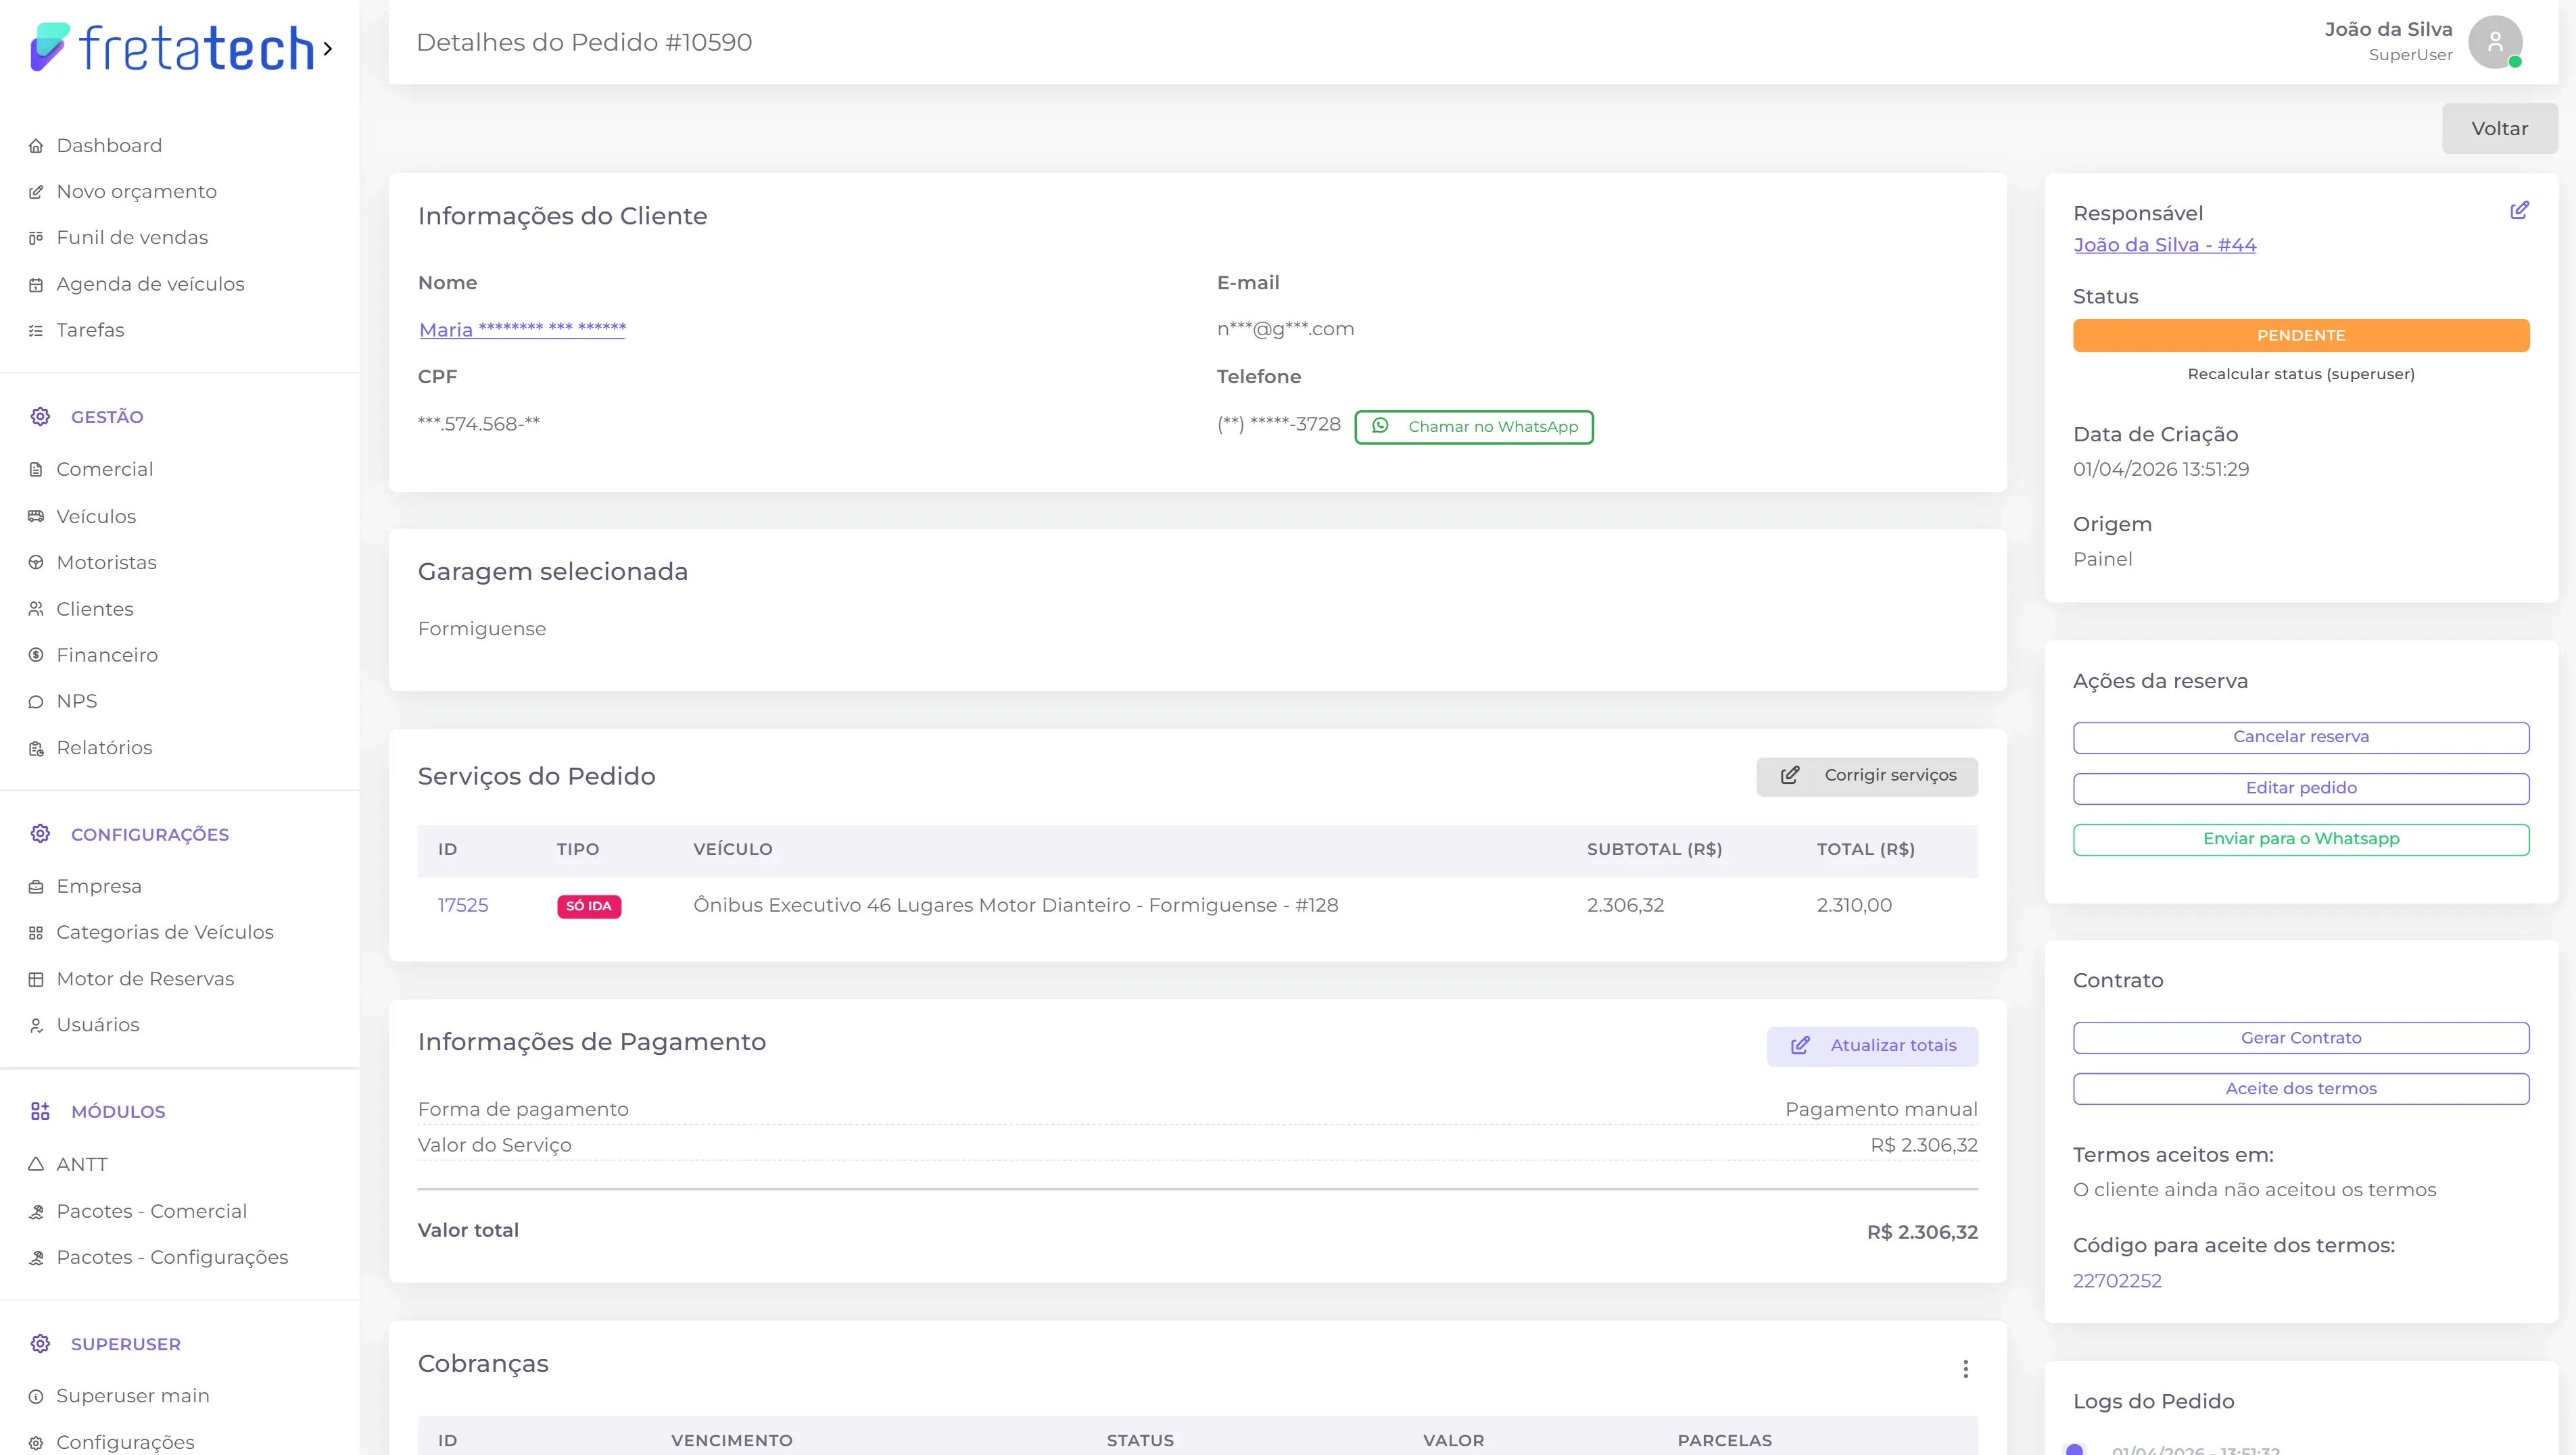
Task: Open service ID 17525 link
Action: (463, 906)
